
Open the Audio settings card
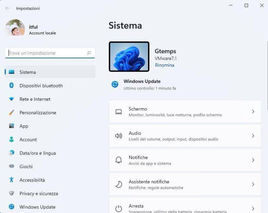click(185, 136)
